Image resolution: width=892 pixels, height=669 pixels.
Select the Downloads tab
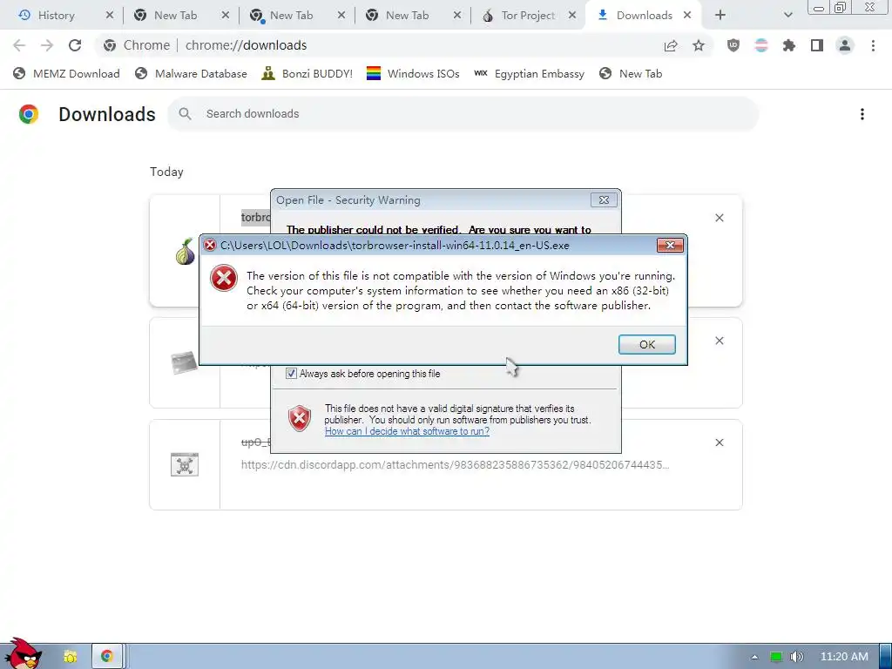[644, 16]
